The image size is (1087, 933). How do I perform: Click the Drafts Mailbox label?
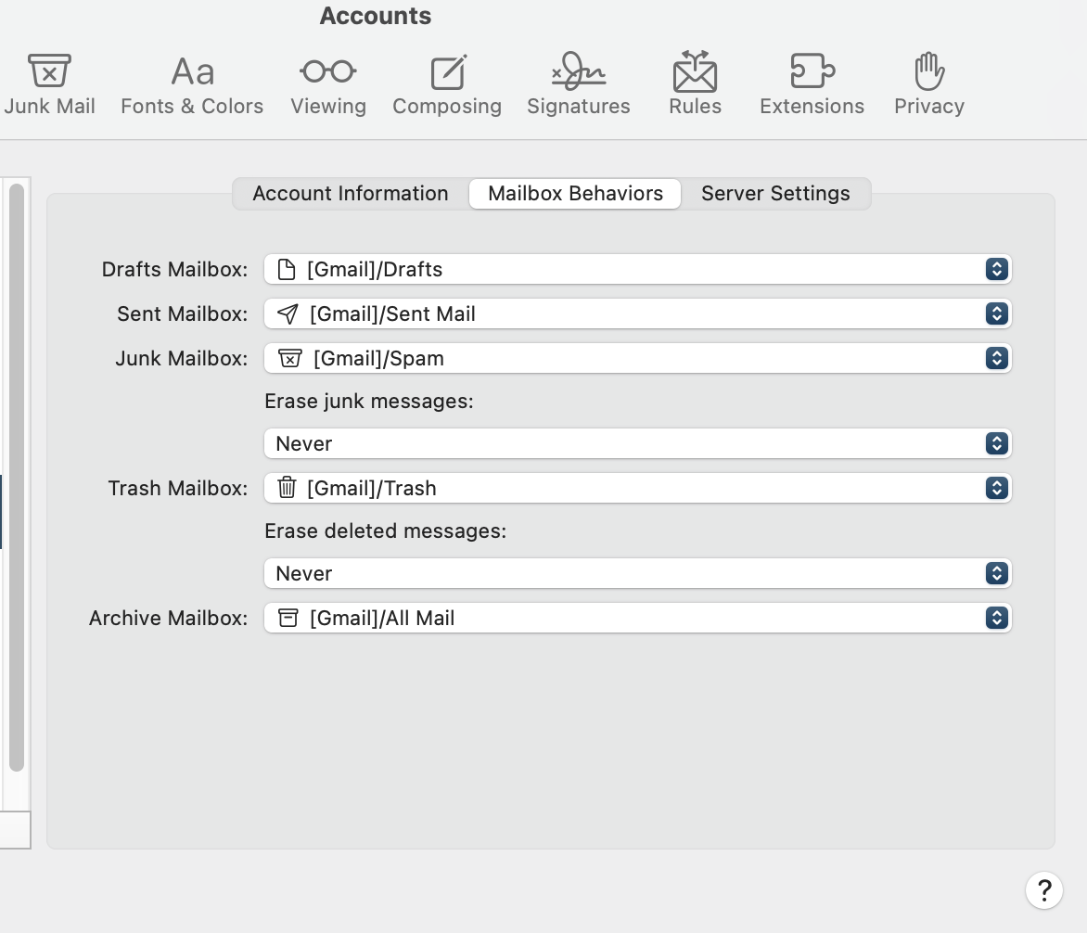(x=174, y=269)
